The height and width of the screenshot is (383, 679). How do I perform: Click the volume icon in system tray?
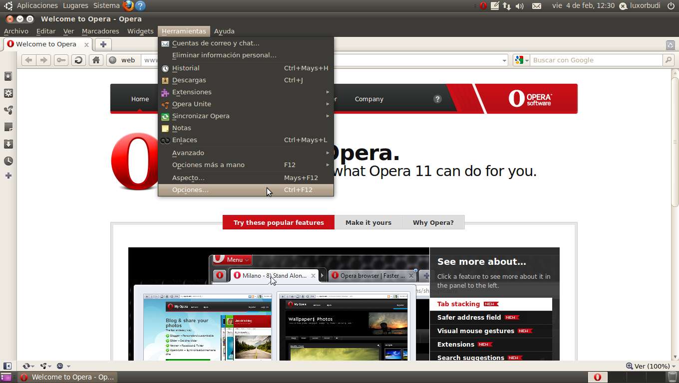pos(520,6)
